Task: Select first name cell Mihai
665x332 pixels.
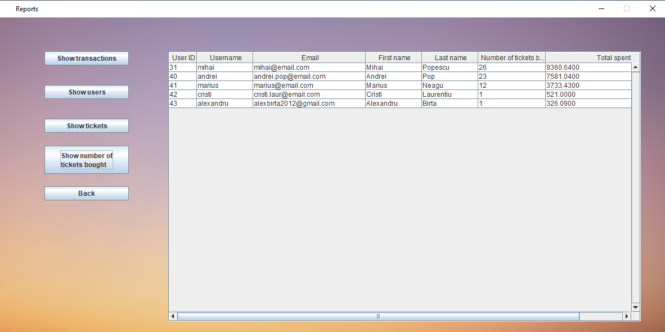Action: pos(394,68)
